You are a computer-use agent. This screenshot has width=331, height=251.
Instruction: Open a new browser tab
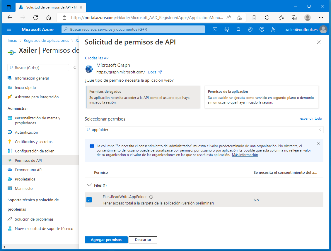[91, 7]
